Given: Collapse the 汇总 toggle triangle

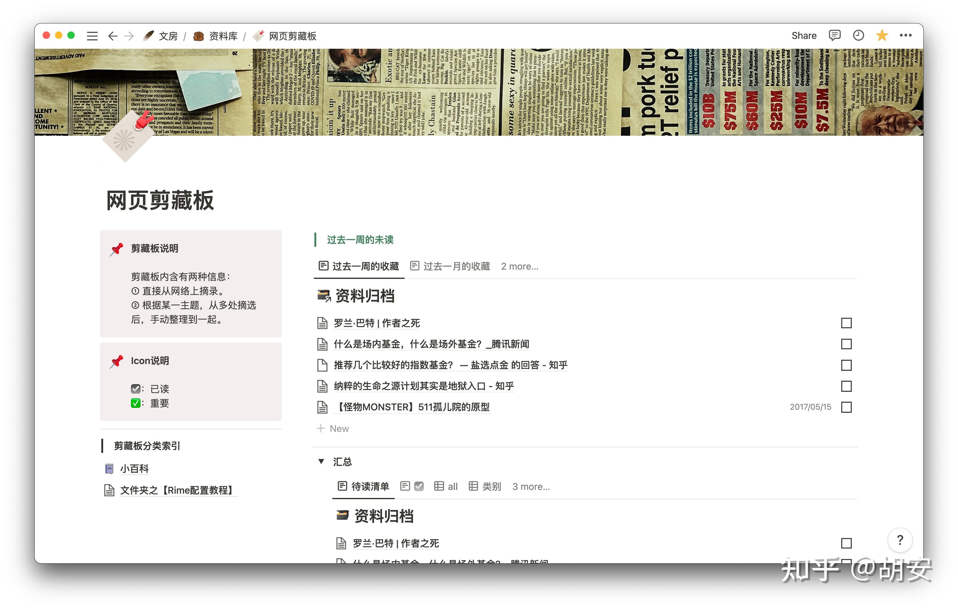Looking at the screenshot, I should (x=321, y=462).
